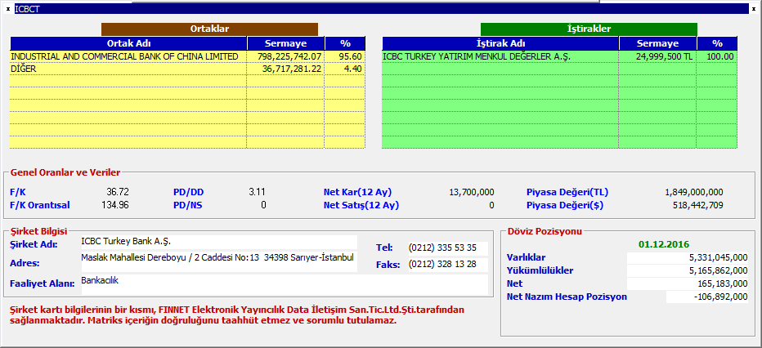
Task: Click the Şirket Adı label
Action: coord(34,244)
